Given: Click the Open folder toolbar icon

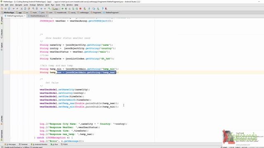Looking at the screenshot, I should (x=2, y=9).
